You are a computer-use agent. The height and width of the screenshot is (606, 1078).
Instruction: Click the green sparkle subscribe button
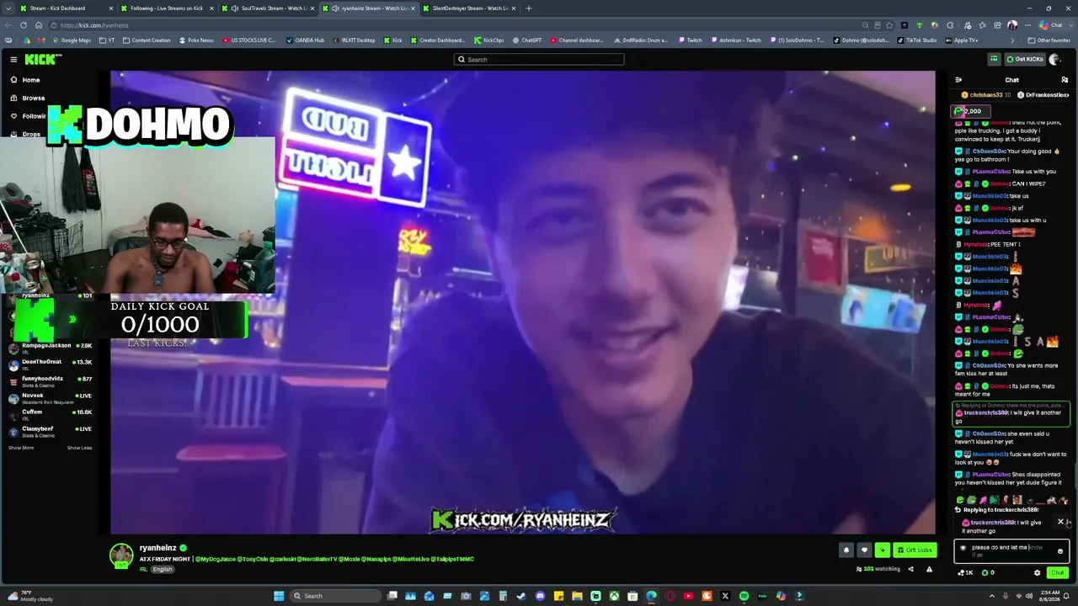[x=882, y=550]
